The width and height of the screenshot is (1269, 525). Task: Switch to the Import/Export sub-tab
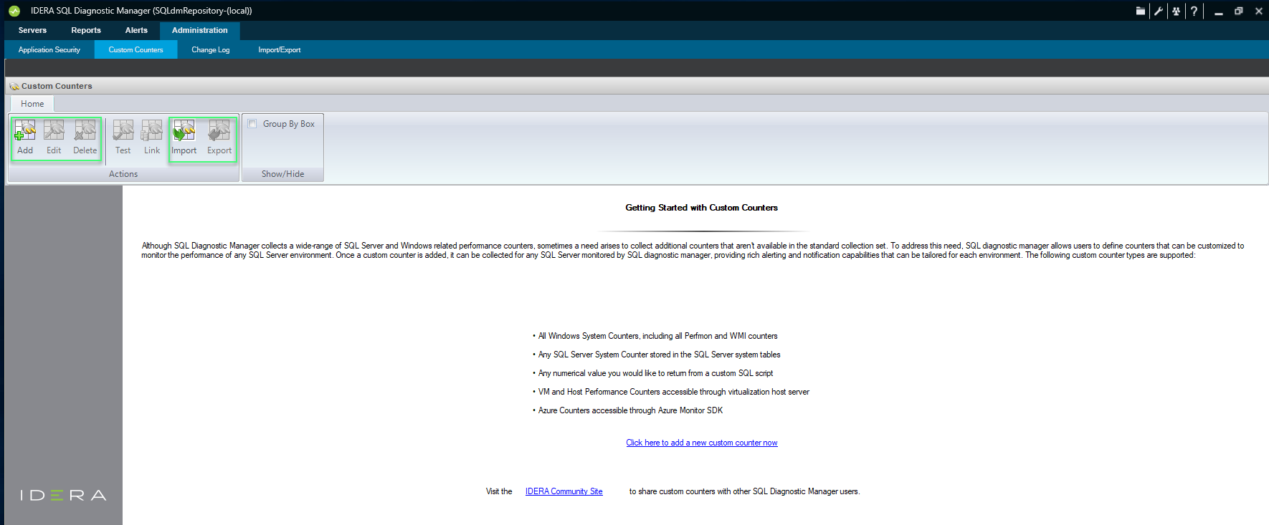(x=280, y=49)
